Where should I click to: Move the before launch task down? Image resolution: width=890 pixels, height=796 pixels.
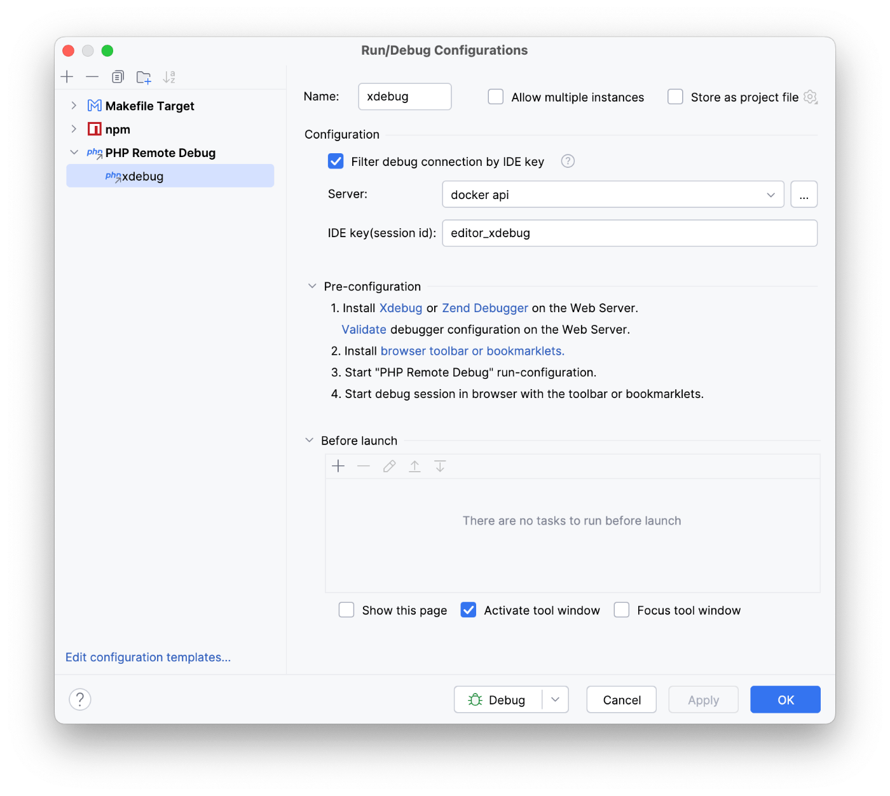point(440,466)
